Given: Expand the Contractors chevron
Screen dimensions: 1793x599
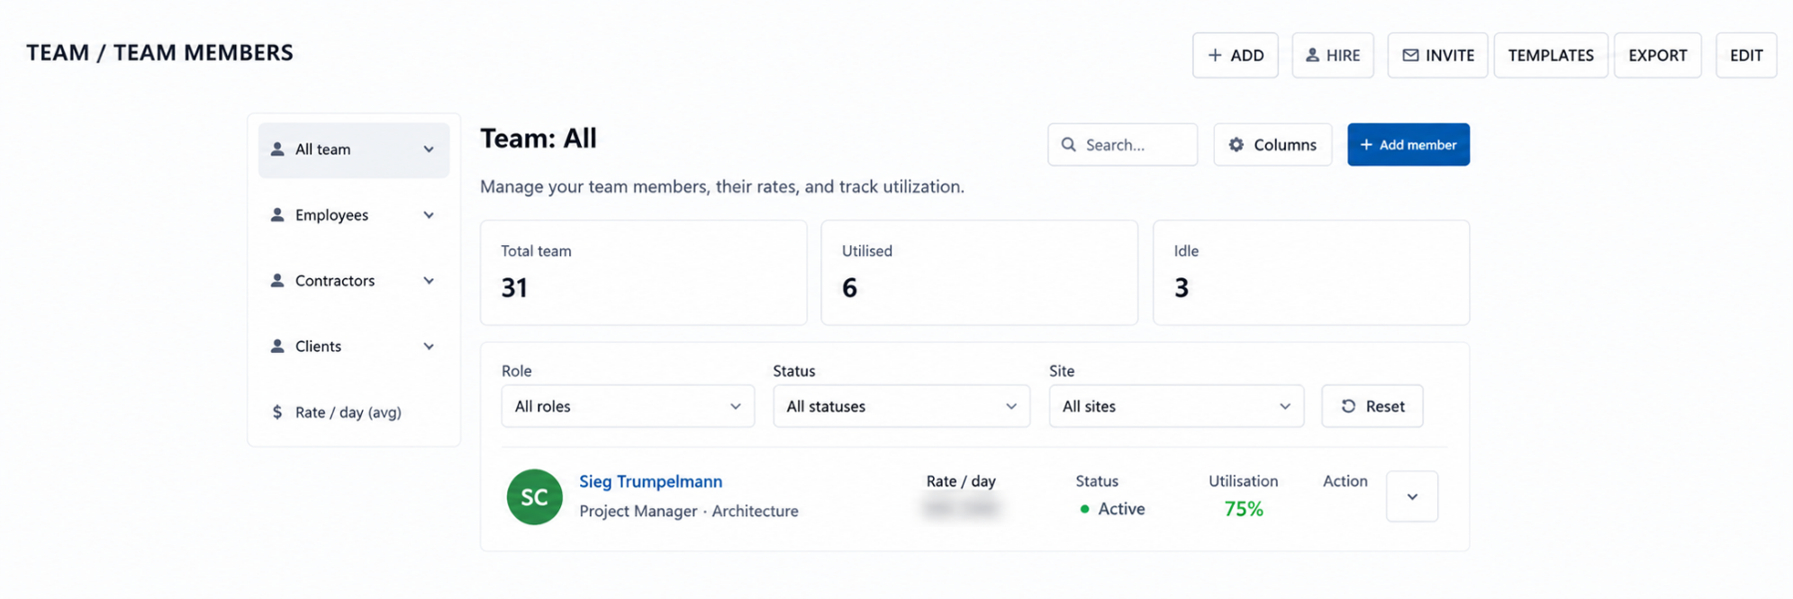Looking at the screenshot, I should 429,281.
